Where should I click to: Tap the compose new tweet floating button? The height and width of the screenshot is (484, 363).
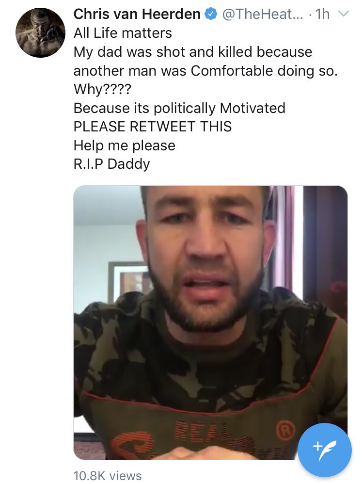click(324, 451)
